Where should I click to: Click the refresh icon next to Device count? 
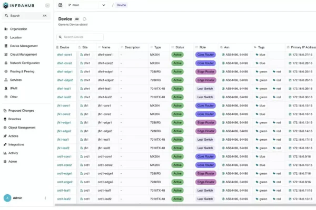84,19
